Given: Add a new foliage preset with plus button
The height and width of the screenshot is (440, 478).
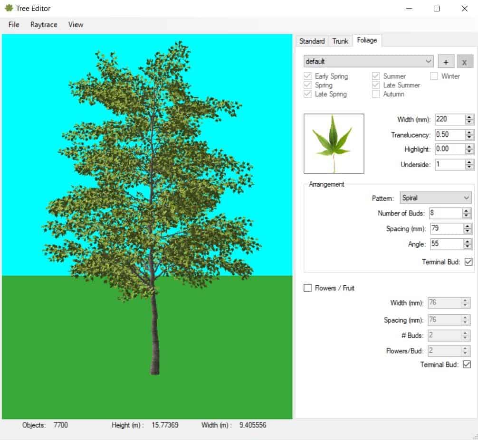Looking at the screenshot, I should pyautogui.click(x=446, y=62).
